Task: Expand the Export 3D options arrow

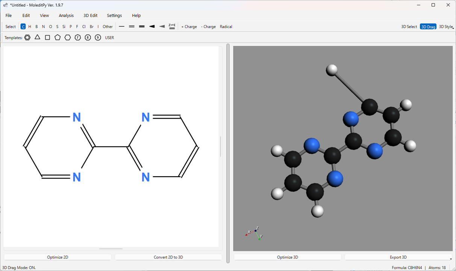Action: click(x=451, y=259)
